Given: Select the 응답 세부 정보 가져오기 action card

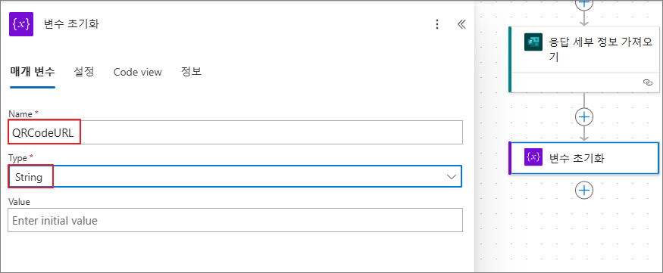Looking at the screenshot, I should click(x=584, y=59).
